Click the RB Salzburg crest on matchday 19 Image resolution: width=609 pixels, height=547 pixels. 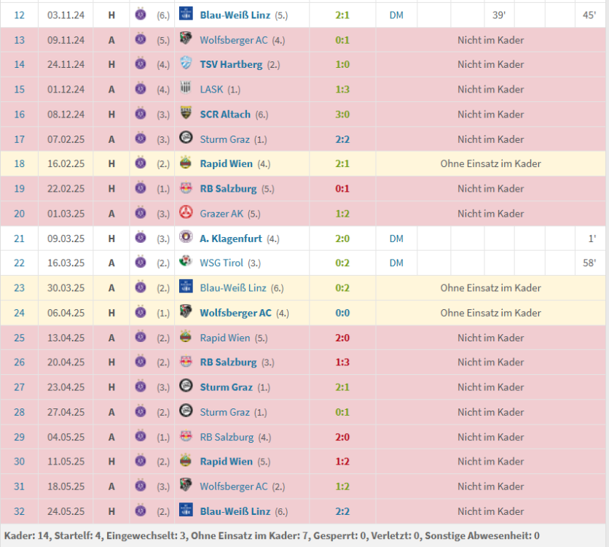point(186,188)
